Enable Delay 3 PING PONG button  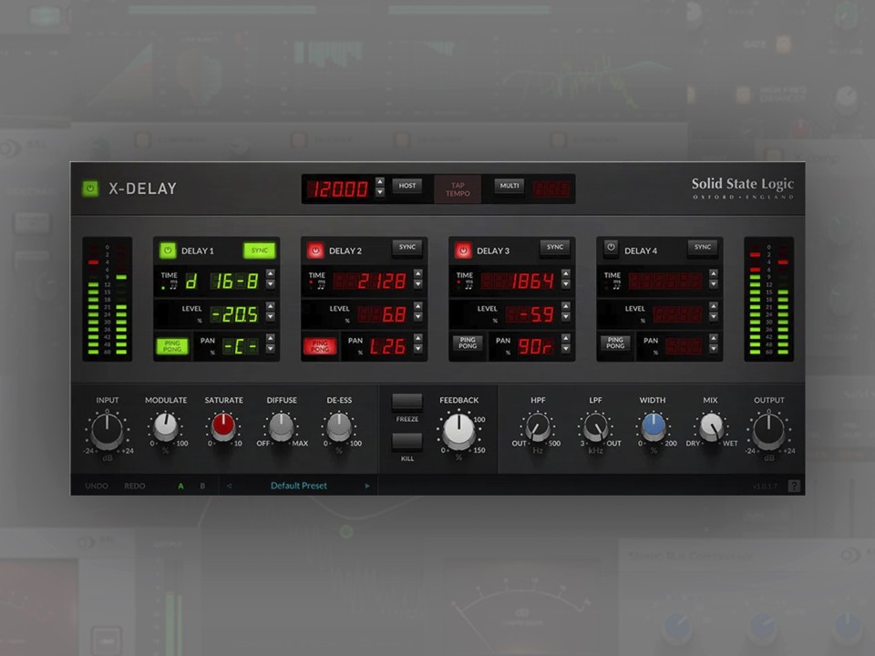click(x=468, y=343)
